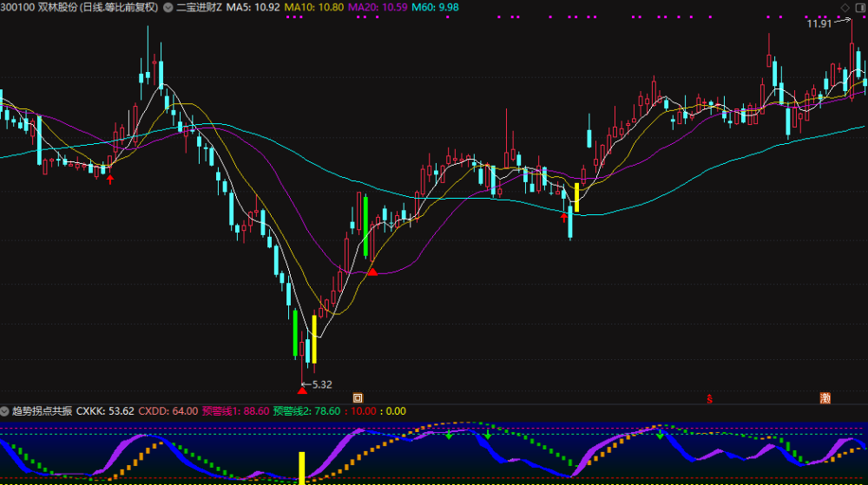Click the 二宝进财Z indicator name
Image resolution: width=868 pixels, height=485 pixels.
pyautogui.click(x=199, y=8)
